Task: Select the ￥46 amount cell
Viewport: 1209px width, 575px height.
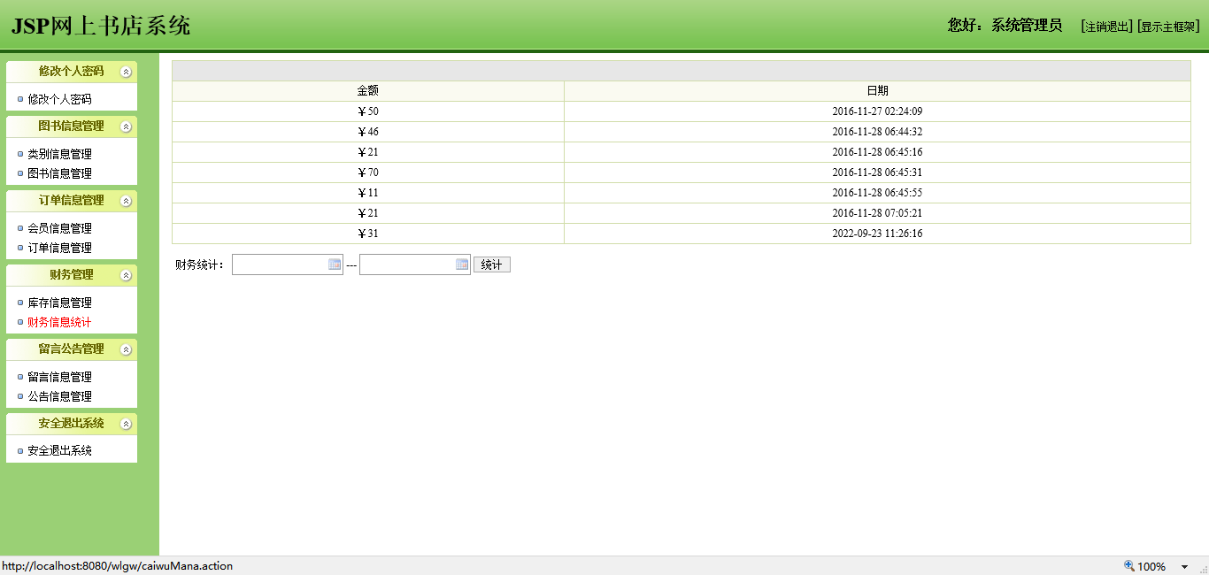Action: [368, 132]
